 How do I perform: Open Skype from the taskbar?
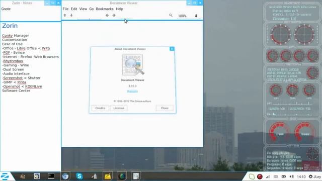(x=79, y=176)
